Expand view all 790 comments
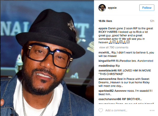The height and width of the screenshot is (116, 158). point(114,47)
